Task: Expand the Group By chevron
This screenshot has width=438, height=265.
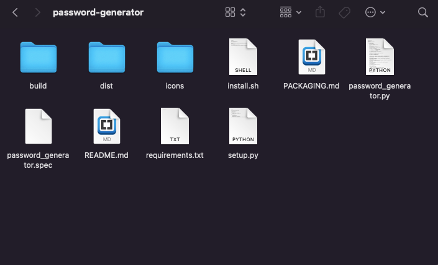Action: point(299,12)
